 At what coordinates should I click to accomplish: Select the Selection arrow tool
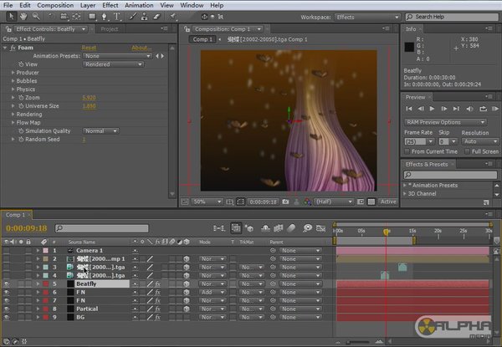[x=9, y=17]
